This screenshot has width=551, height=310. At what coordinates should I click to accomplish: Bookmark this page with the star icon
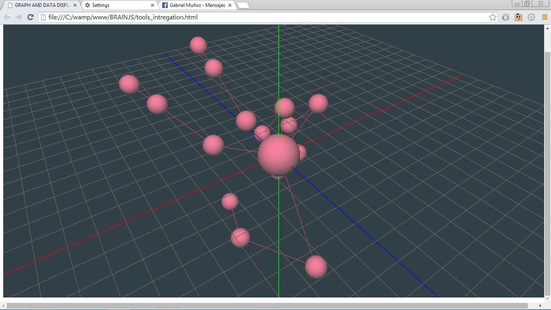493,17
